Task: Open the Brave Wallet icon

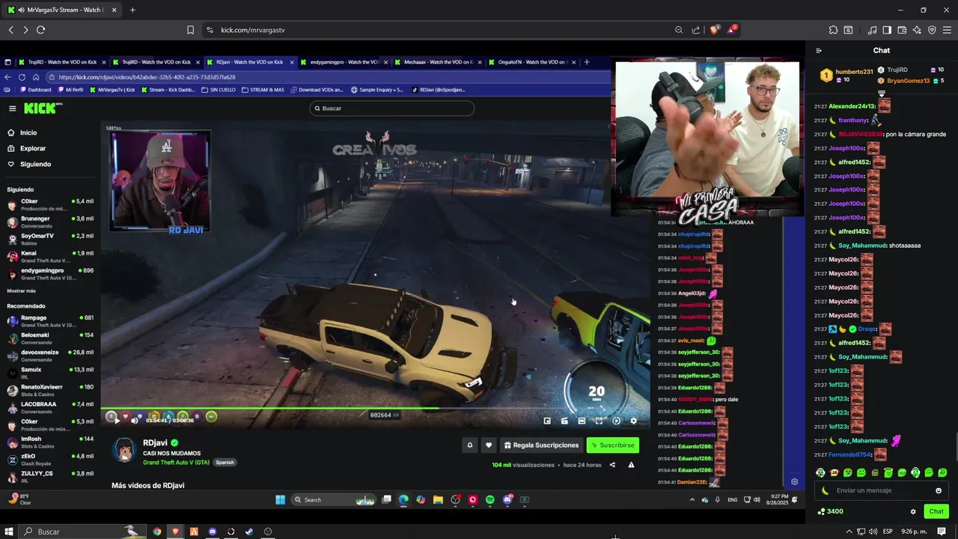Action: [902, 30]
